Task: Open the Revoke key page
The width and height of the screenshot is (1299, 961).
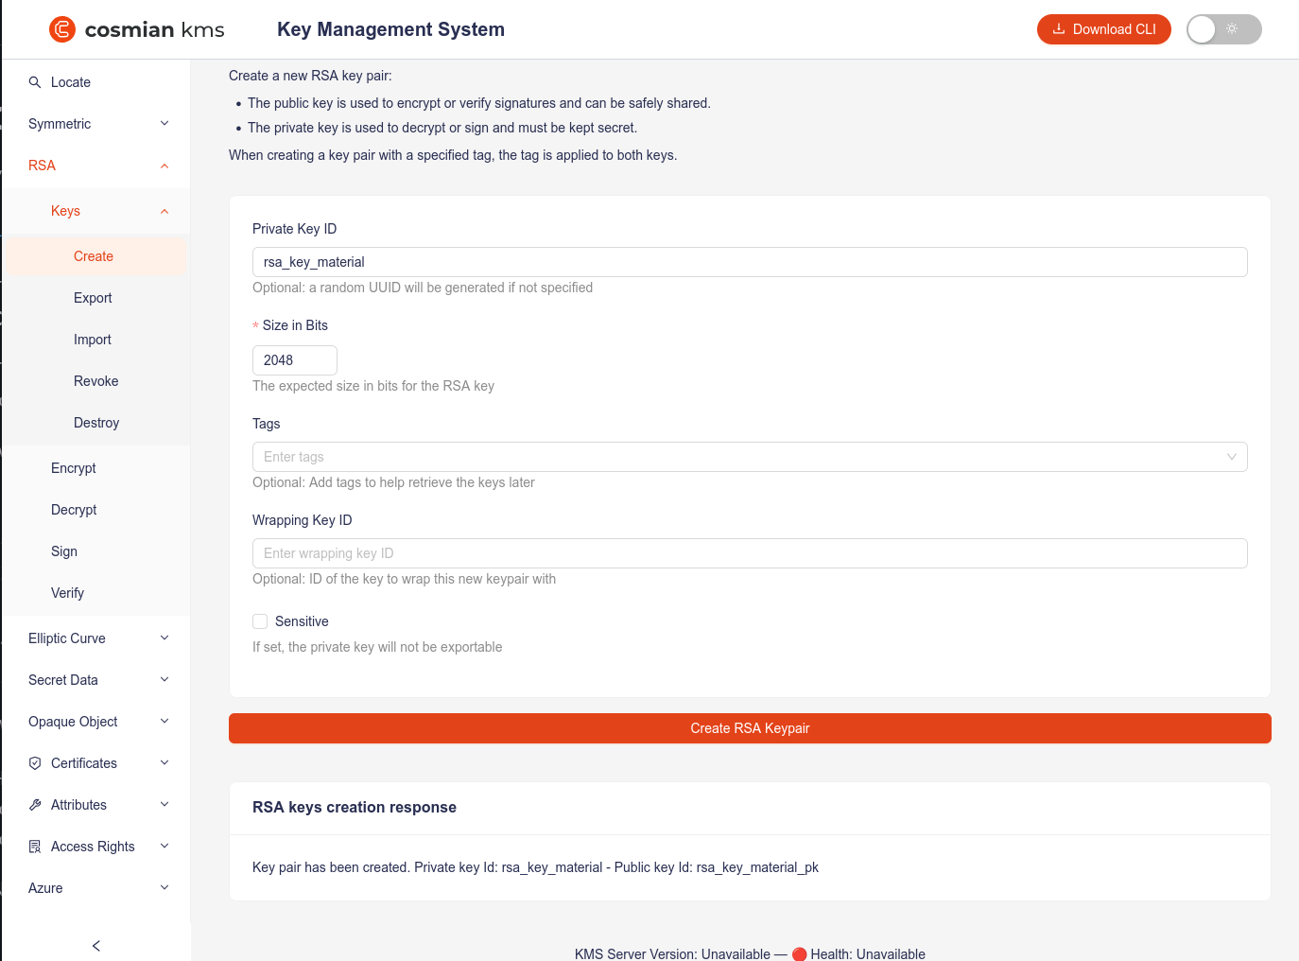Action: pos(95,381)
